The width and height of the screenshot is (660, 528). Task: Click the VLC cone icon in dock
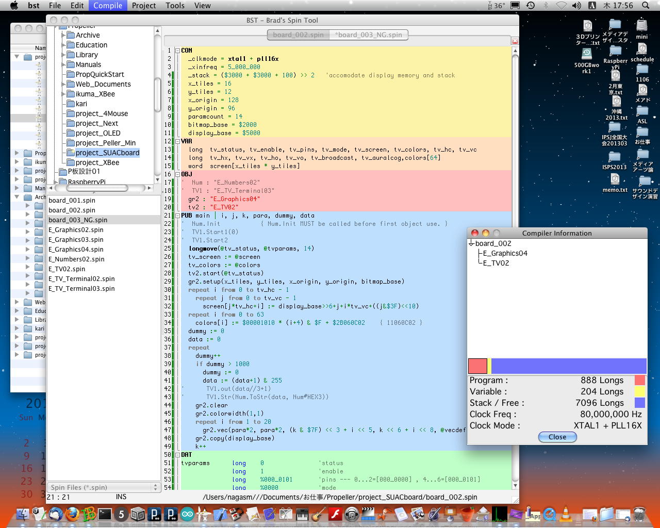coord(566,514)
